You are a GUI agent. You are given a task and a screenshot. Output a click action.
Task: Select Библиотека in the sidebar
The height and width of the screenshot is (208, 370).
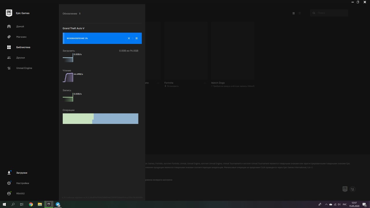point(19,47)
